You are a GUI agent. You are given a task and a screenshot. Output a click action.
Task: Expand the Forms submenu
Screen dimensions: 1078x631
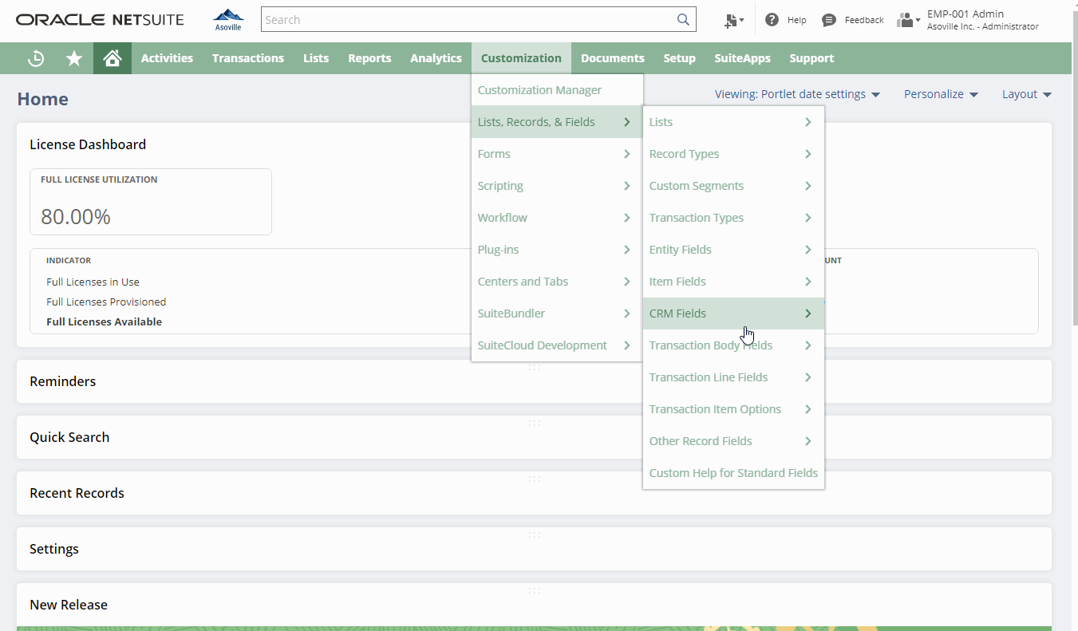[x=557, y=154]
